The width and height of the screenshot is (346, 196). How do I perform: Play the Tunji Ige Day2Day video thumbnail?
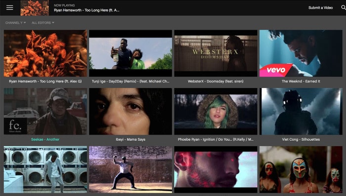[x=130, y=53]
